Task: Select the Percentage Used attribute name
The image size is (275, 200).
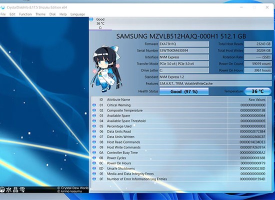Action: click(x=119, y=126)
